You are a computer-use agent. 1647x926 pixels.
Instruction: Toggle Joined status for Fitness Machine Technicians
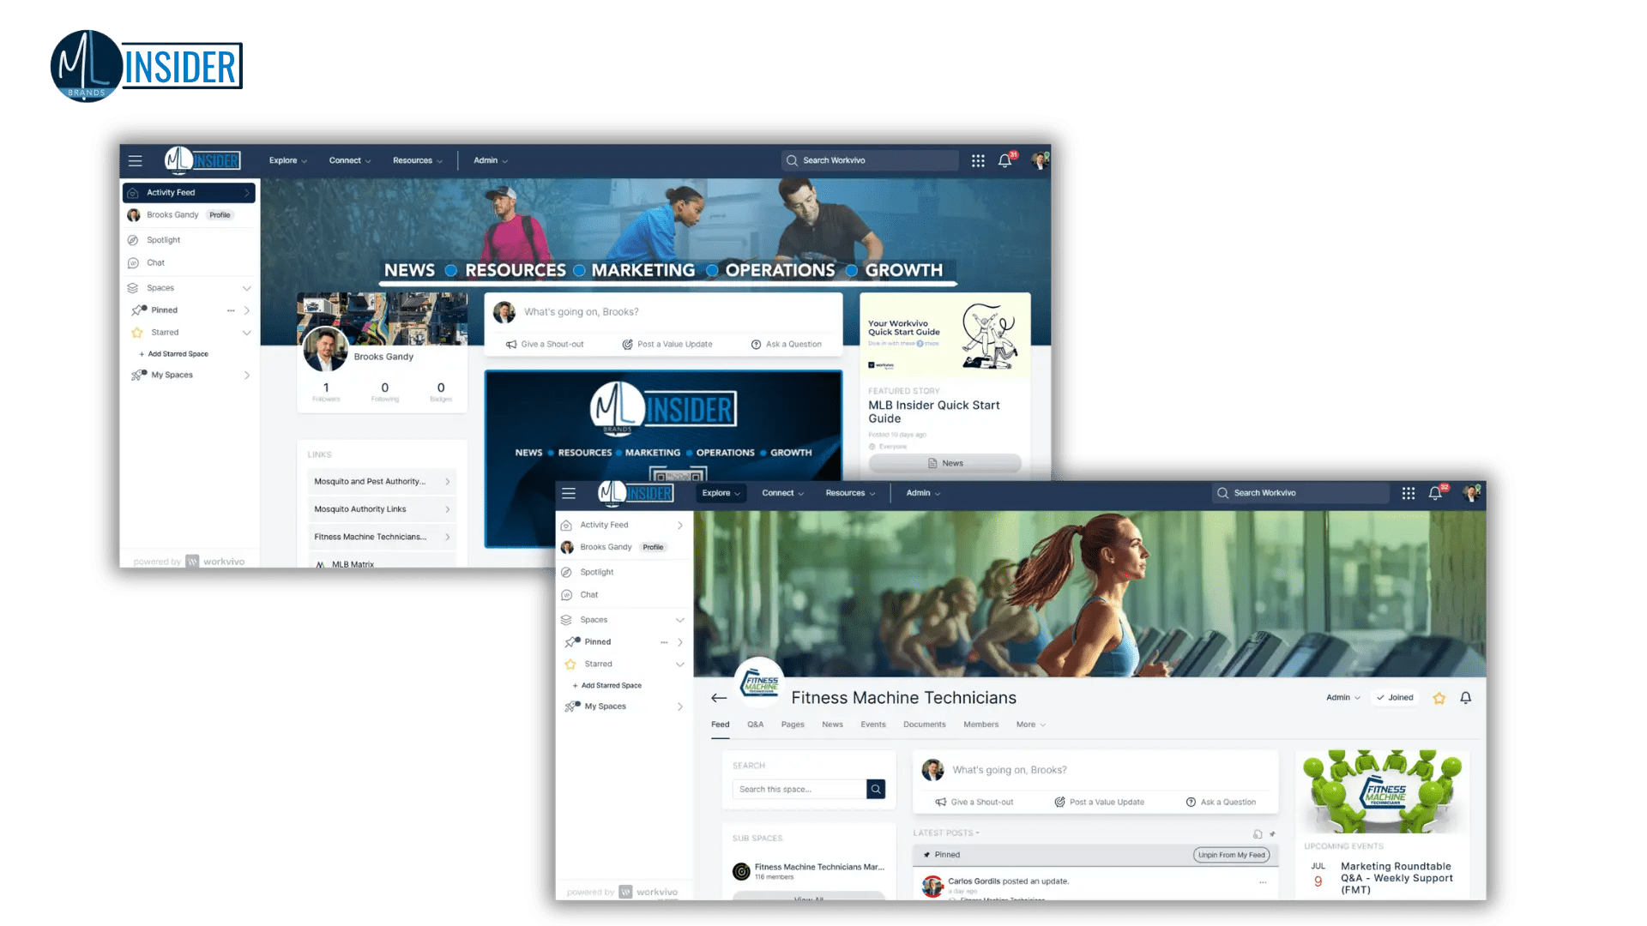point(1395,698)
